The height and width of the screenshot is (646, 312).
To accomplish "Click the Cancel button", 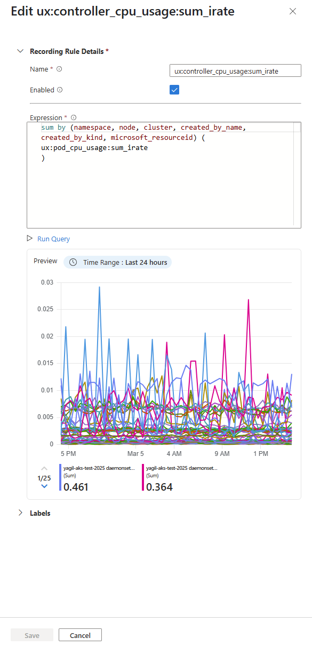I will (x=80, y=635).
